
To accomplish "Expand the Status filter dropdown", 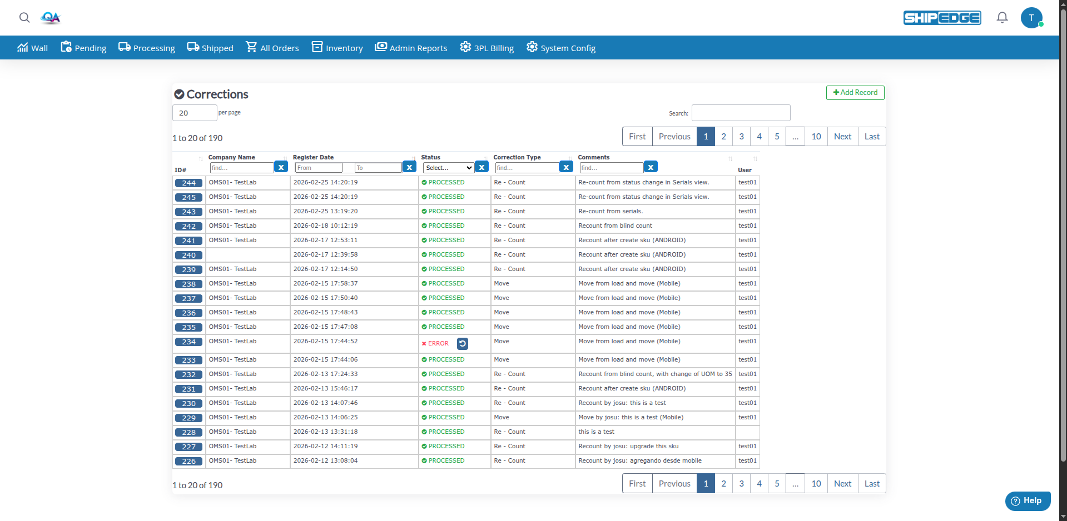I will click(448, 168).
